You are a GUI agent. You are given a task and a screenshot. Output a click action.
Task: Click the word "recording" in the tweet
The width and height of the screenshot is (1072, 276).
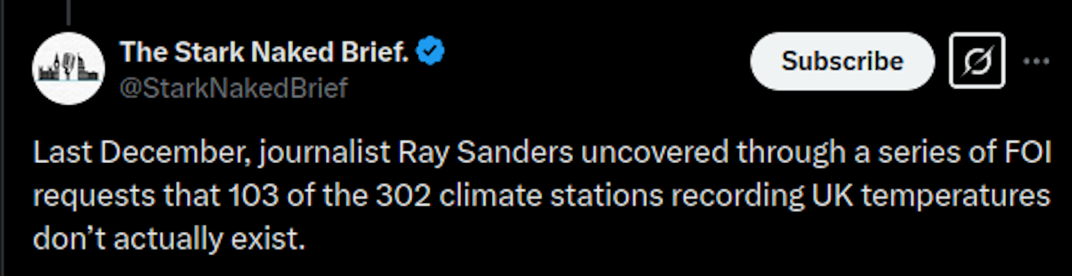737,196
